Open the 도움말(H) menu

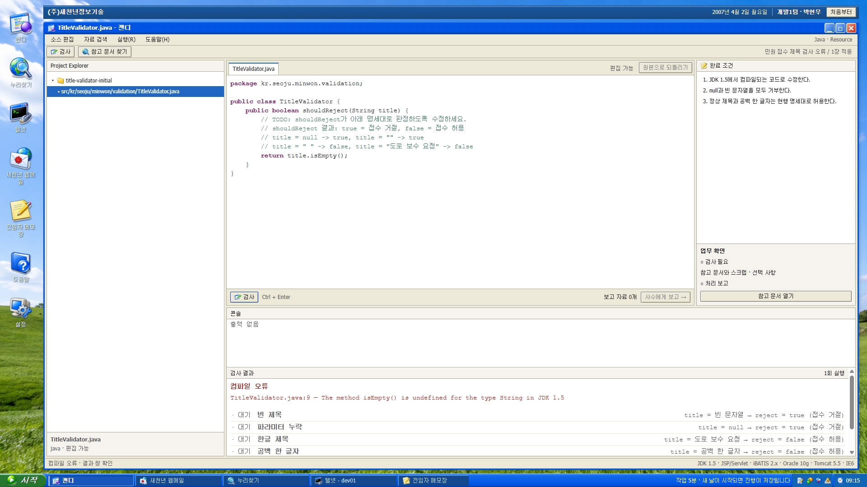click(158, 40)
